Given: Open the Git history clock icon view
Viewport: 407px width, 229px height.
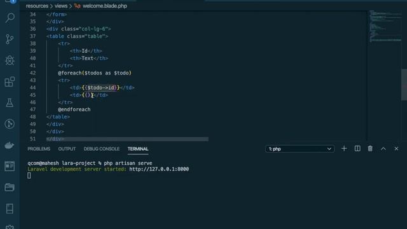Looking at the screenshot, I should pos(10,124).
